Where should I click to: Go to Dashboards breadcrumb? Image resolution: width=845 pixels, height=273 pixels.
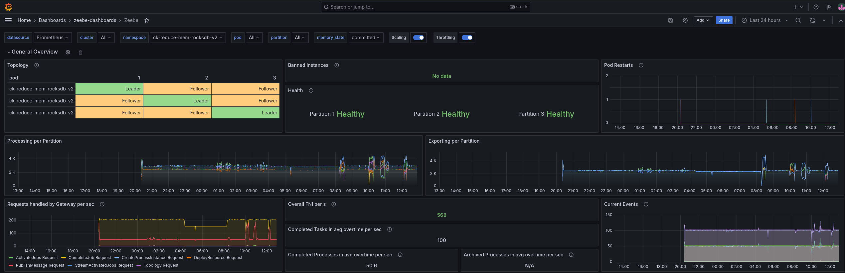pos(52,20)
